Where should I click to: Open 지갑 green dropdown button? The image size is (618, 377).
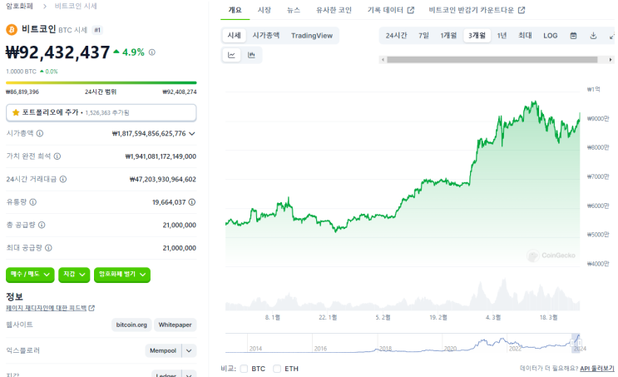tap(74, 275)
